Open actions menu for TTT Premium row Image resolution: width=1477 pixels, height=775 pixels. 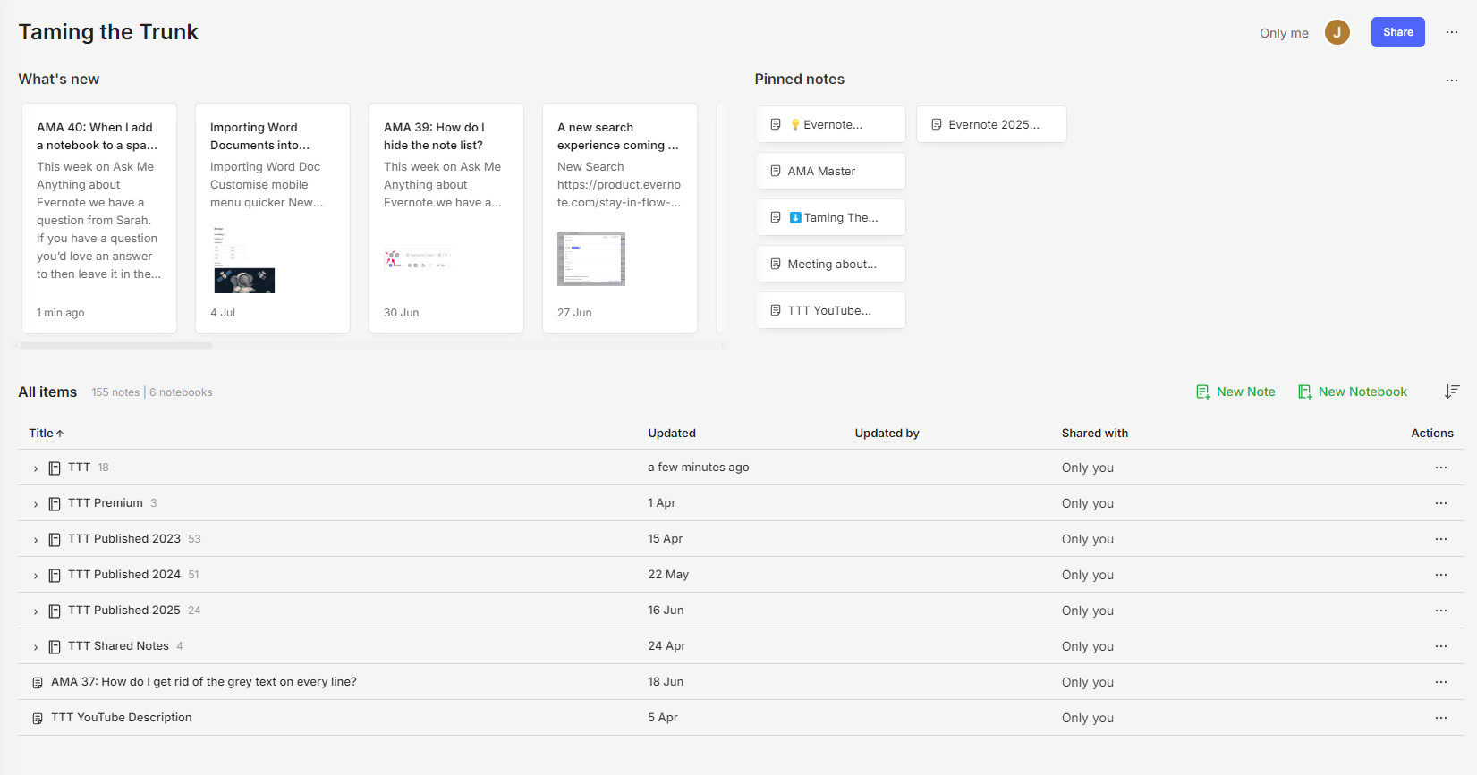pos(1440,503)
